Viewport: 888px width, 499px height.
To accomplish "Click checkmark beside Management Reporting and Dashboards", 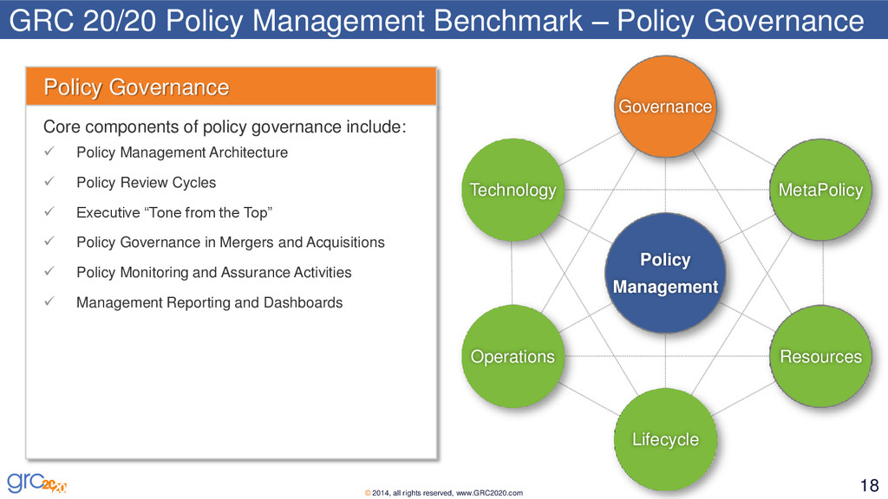I will point(49,301).
